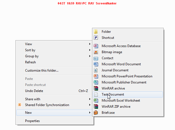The height and width of the screenshot is (130, 175).
Task: Create a Microsoft Publisher Document
Action: point(128,82)
